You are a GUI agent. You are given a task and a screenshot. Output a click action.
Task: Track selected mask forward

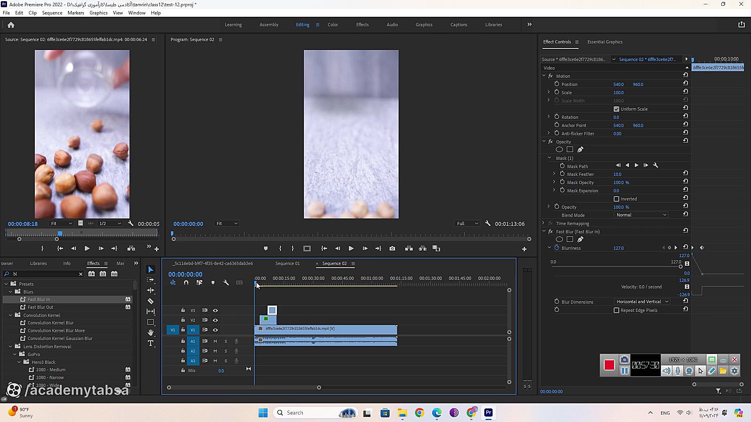(x=636, y=165)
